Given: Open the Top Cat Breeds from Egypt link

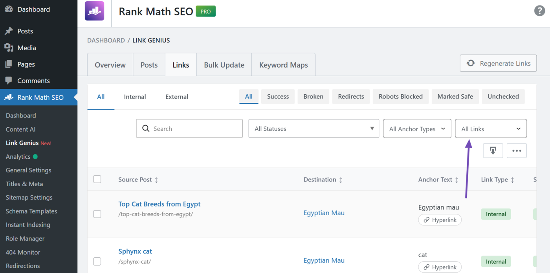Looking at the screenshot, I should 159,204.
